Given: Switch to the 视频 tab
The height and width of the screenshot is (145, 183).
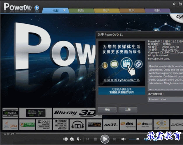Looking at the screenshot, I should point(81,11).
